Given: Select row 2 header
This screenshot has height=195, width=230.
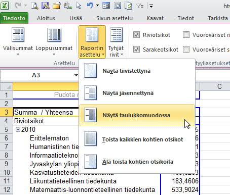Looking at the screenshot, I should point(7,104).
